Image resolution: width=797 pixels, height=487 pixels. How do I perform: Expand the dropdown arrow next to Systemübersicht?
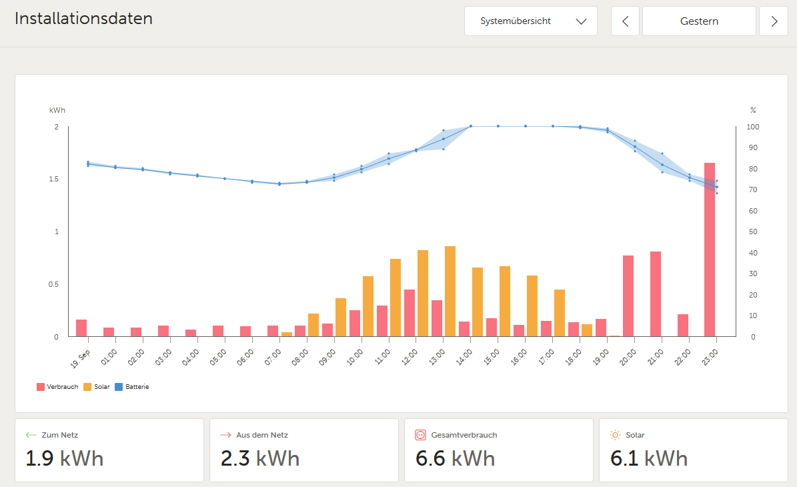tap(581, 21)
